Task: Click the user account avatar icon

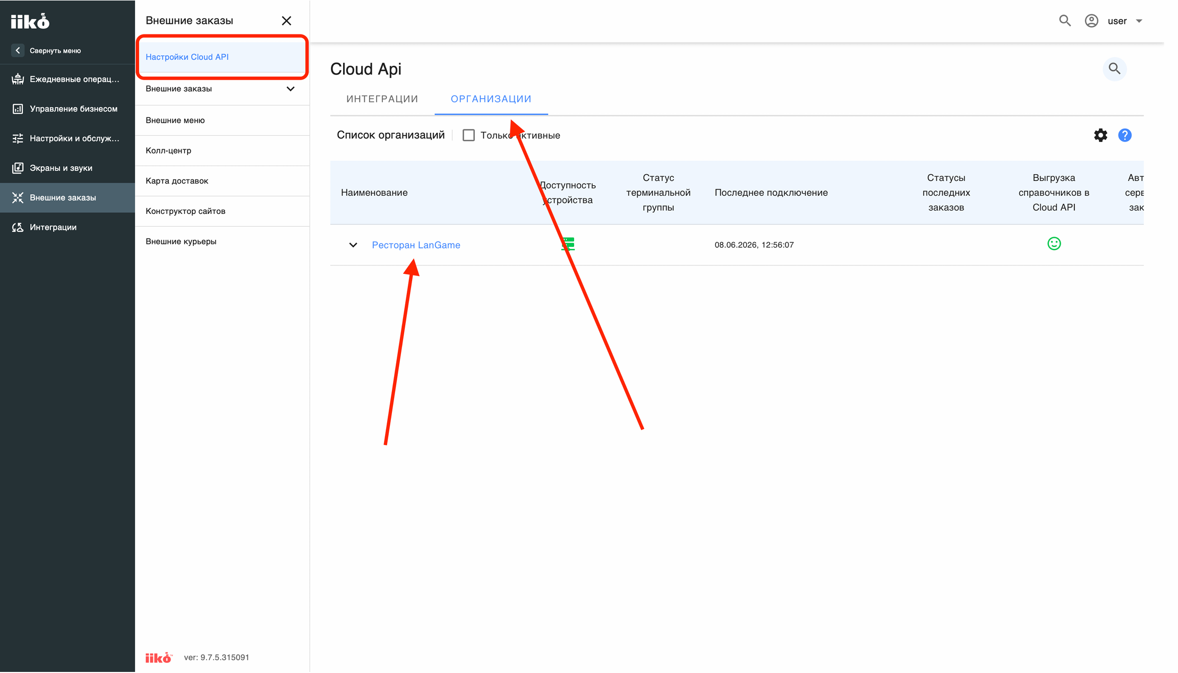Action: 1091,21
